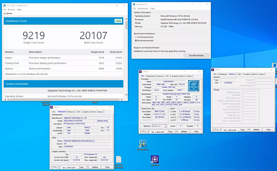Open File menu in Geekbench 3 launcher
Image resolution: width=277 pixels, height=171 pixels.
pyautogui.click(x=134, y=9)
